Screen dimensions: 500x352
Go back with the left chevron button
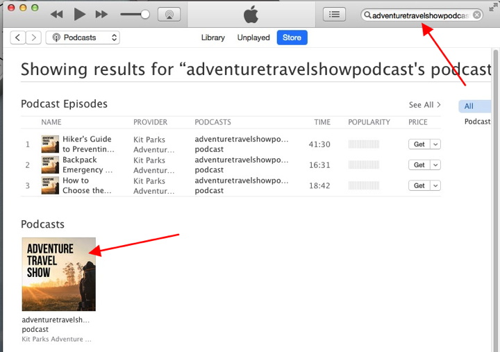[x=18, y=37]
